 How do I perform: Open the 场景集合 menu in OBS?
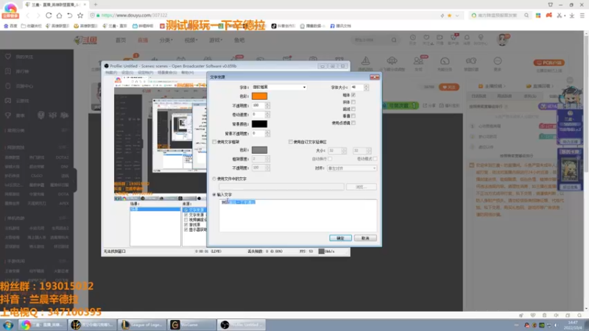tap(167, 72)
